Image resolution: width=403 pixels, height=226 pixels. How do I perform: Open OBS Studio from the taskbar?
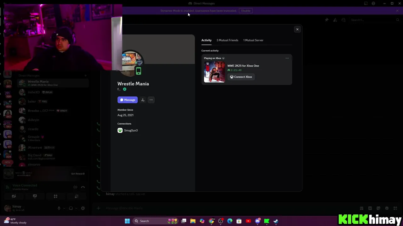220,221
